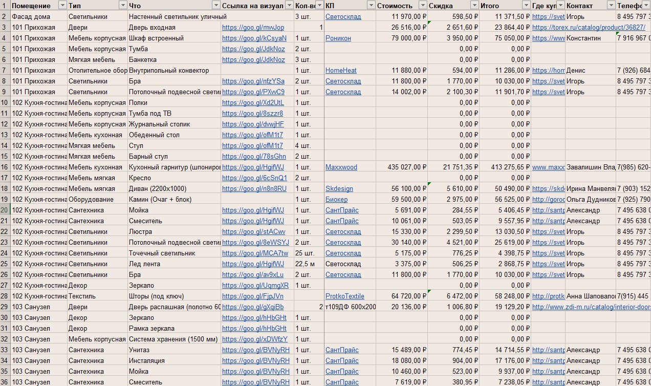Open the Скидка column filter dropdown
651x386 pixels.
coord(474,5)
